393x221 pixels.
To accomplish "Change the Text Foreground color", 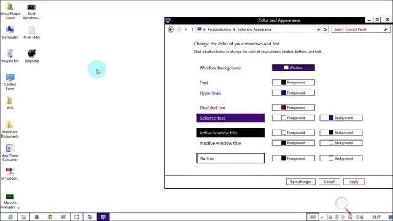I will pos(294,82).
